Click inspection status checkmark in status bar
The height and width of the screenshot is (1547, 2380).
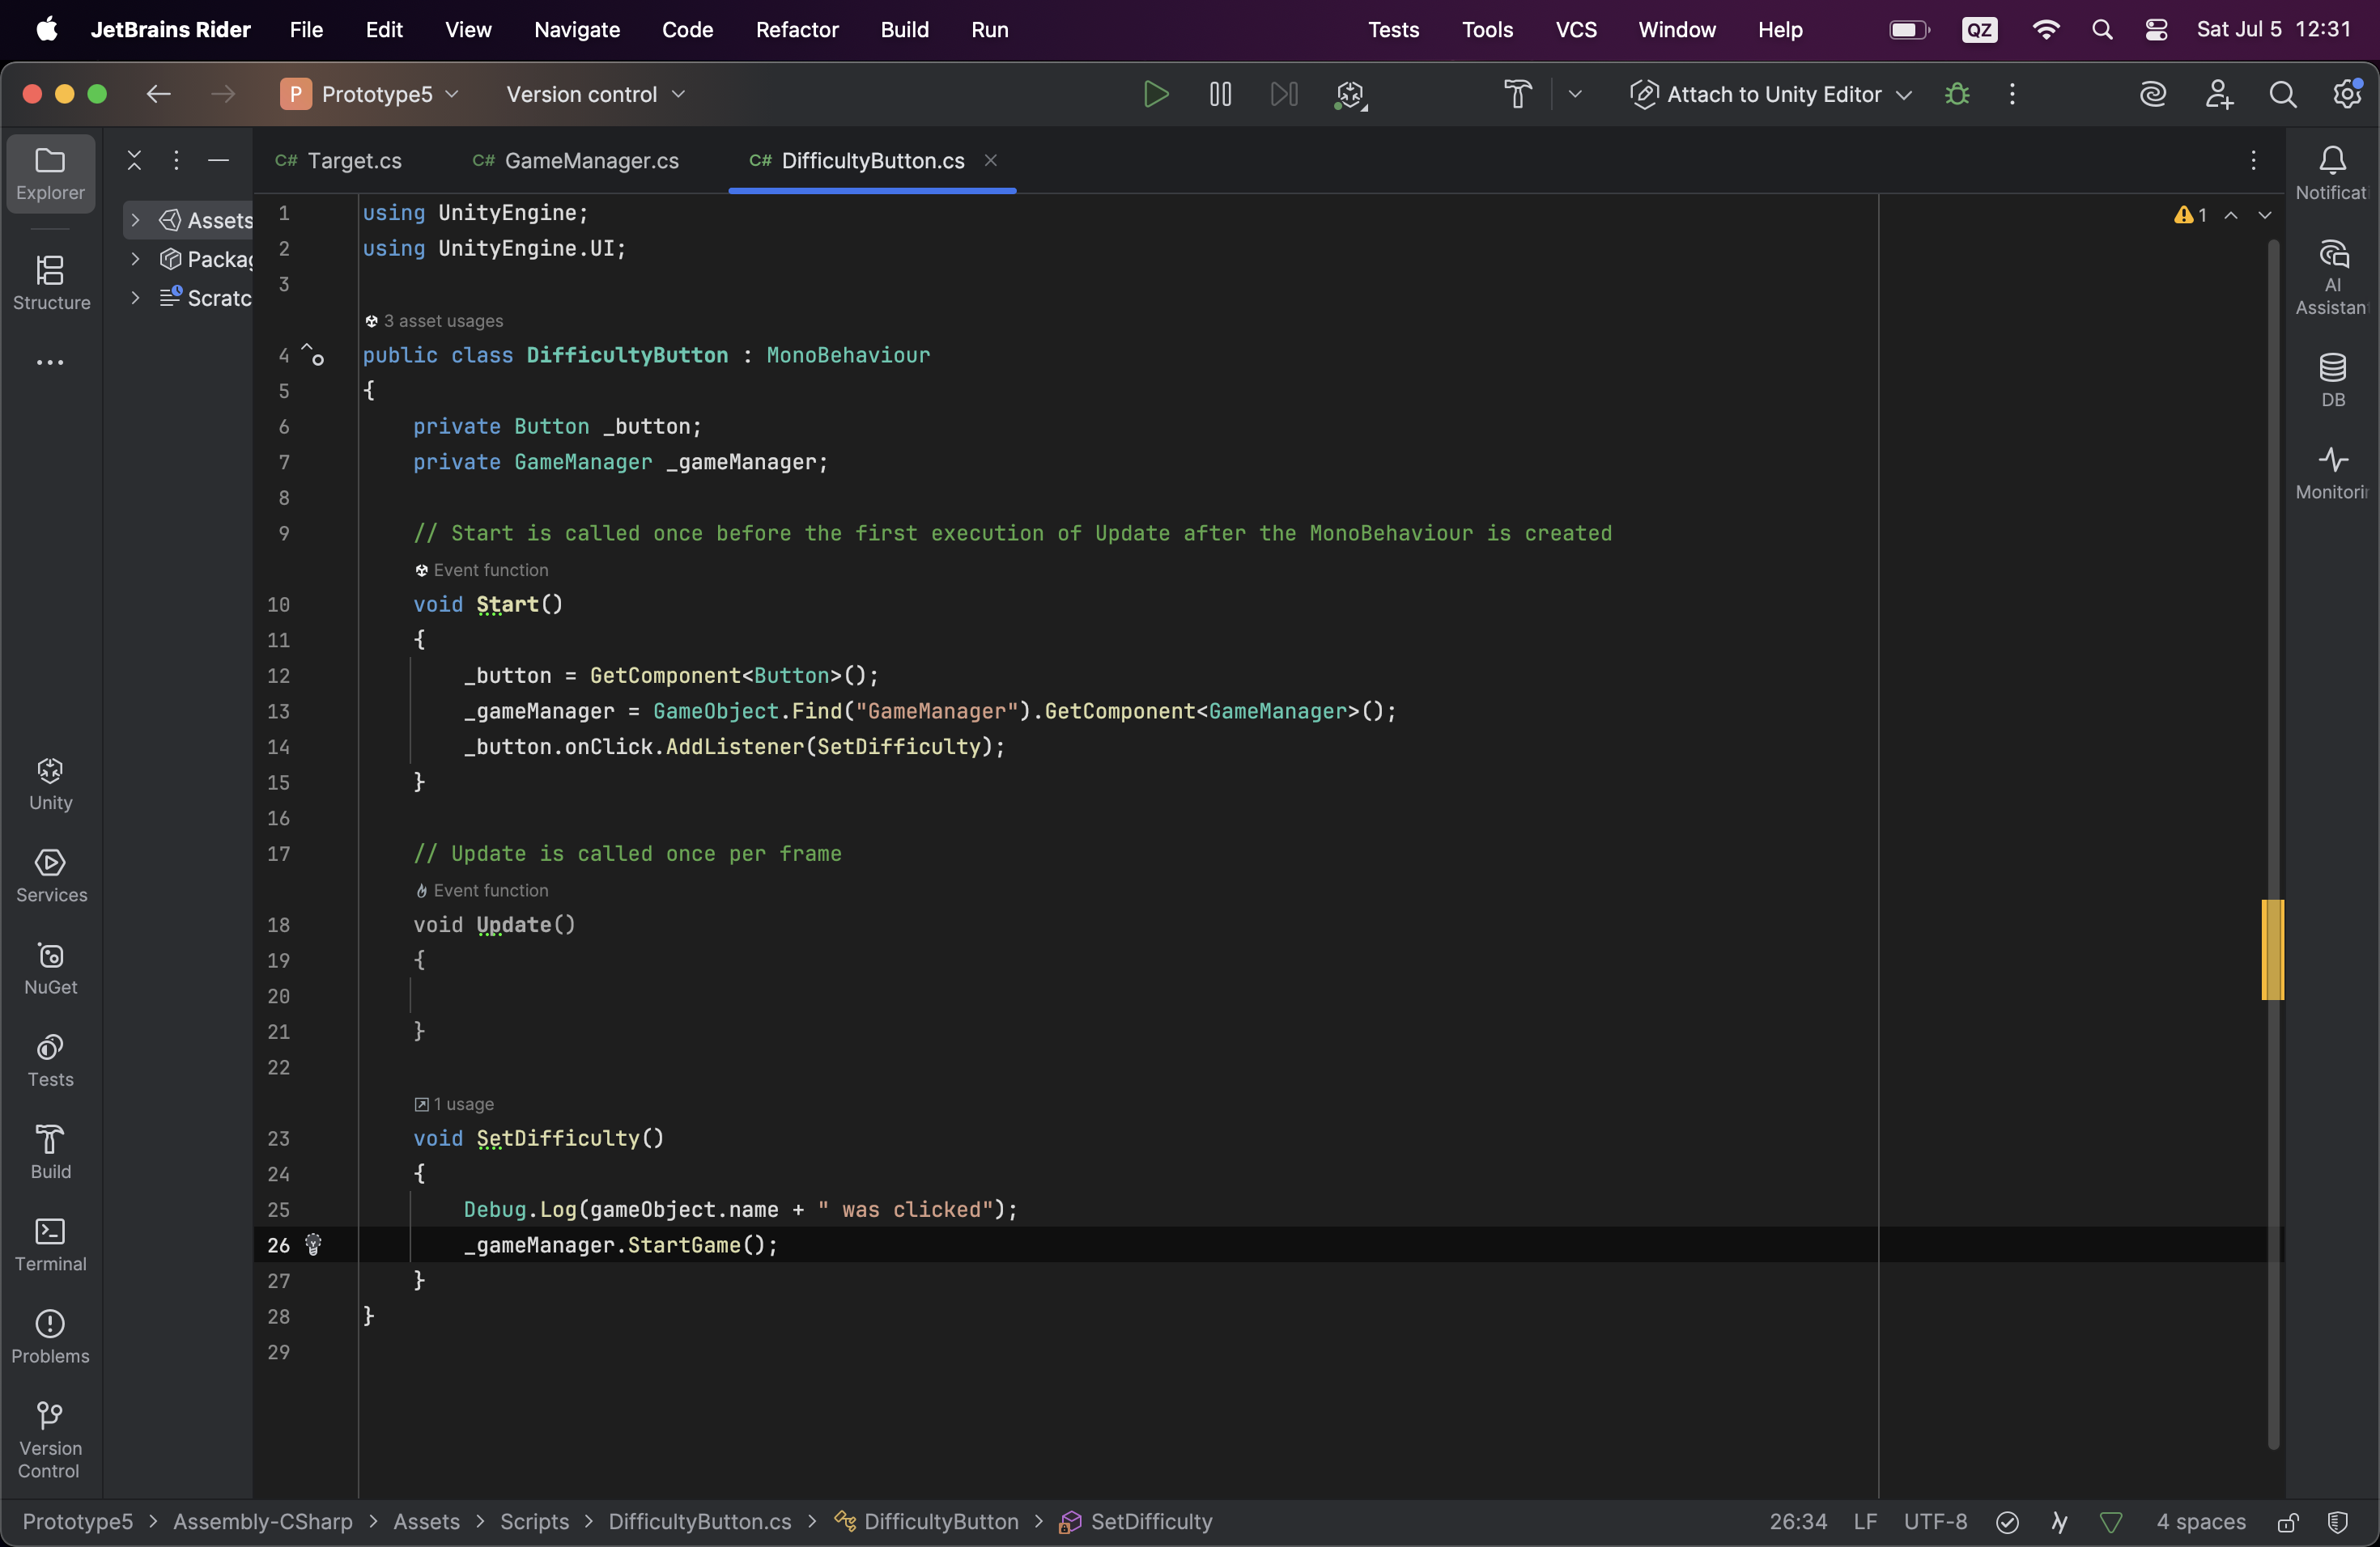click(x=2007, y=1522)
